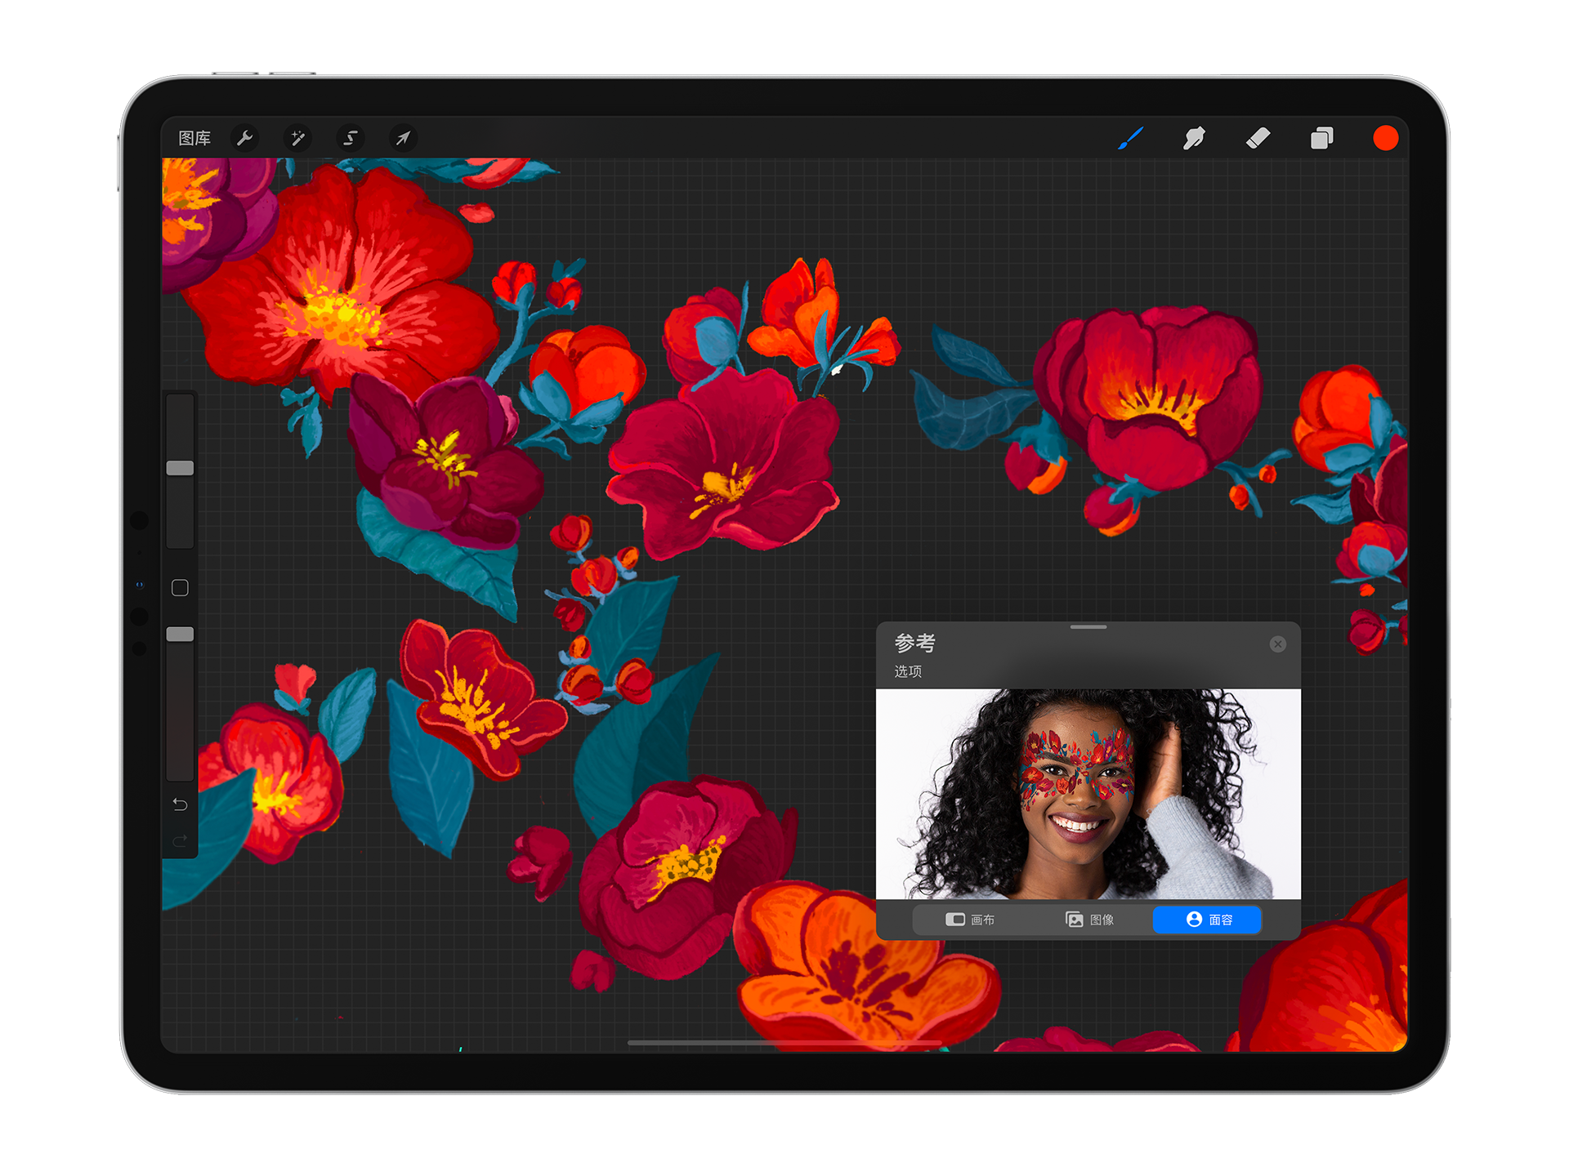Tap the redo arrow in sidebar
Image resolution: width=1569 pixels, height=1176 pixels.
[181, 840]
